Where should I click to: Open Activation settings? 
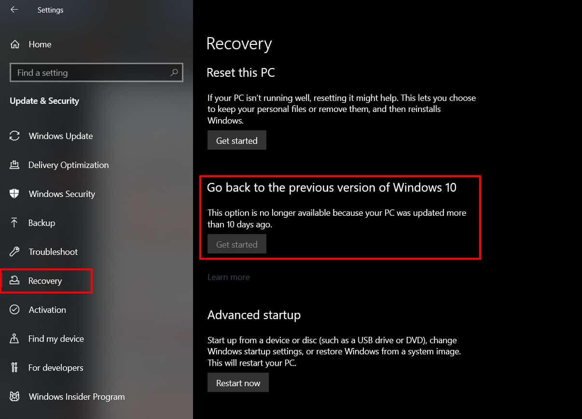pos(15,309)
